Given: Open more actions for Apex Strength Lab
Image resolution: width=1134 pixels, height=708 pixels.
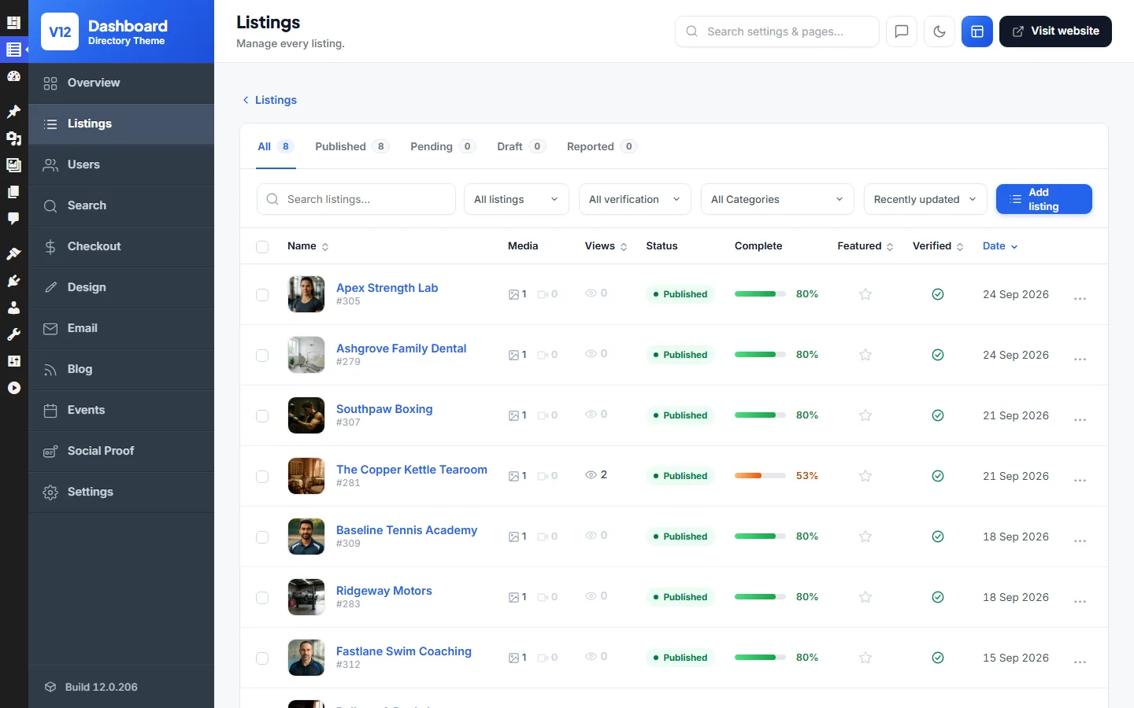Looking at the screenshot, I should [1080, 297].
